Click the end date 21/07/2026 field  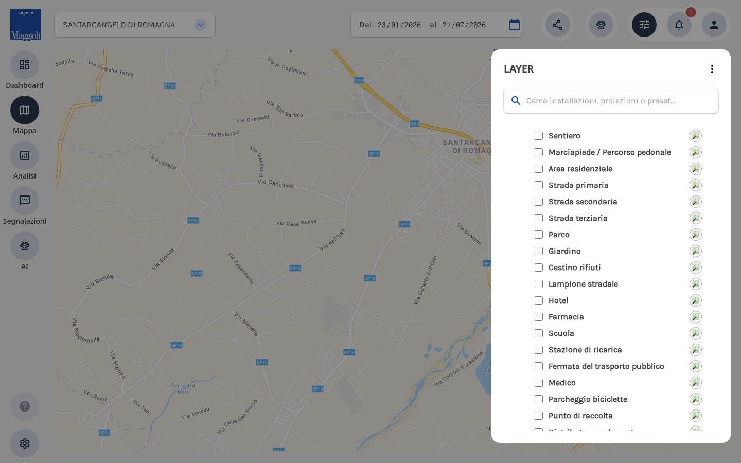point(464,25)
